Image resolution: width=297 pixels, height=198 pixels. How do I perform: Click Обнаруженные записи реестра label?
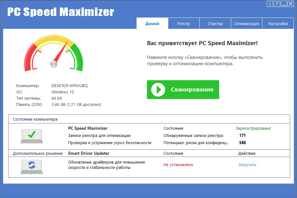click(194, 135)
